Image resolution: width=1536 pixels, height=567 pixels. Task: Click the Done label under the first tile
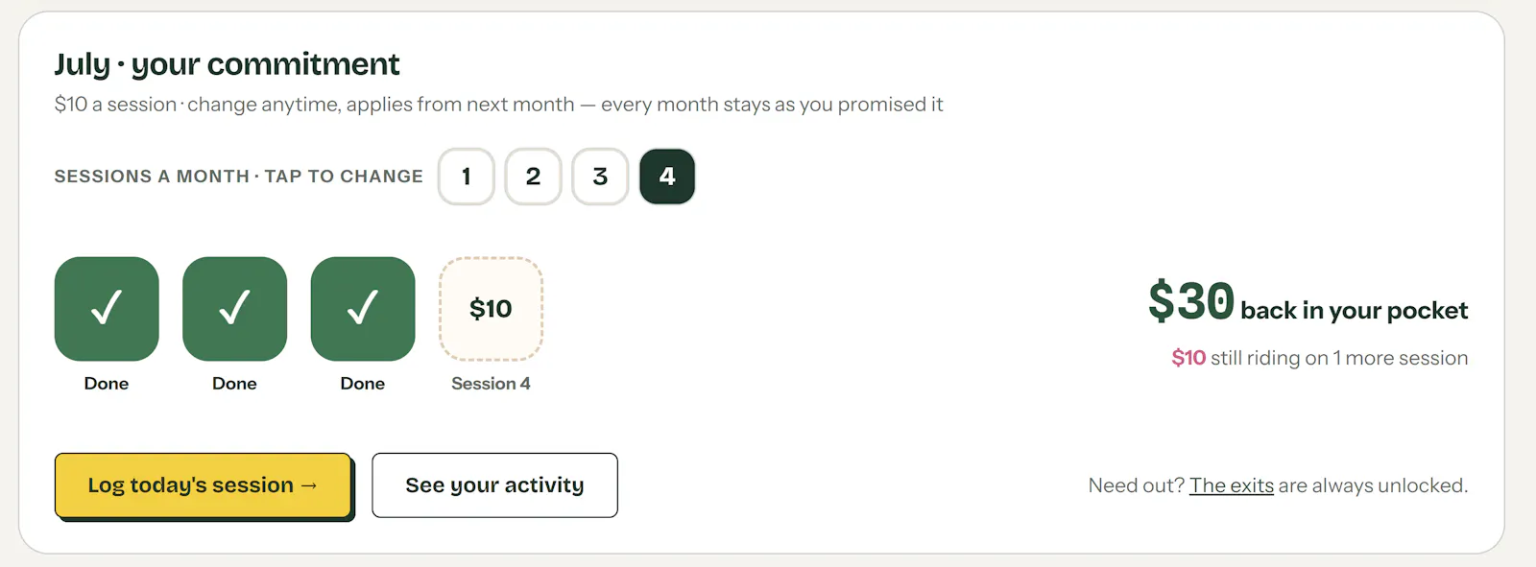[107, 384]
